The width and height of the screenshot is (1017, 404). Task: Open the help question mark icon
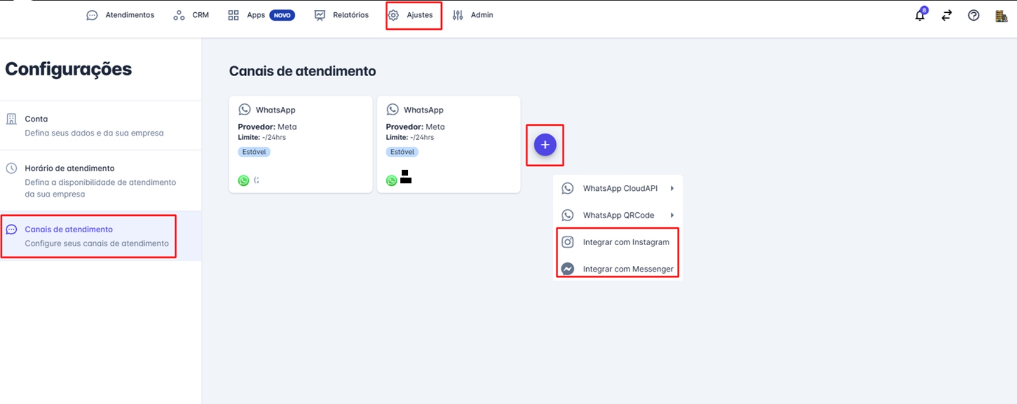973,16
